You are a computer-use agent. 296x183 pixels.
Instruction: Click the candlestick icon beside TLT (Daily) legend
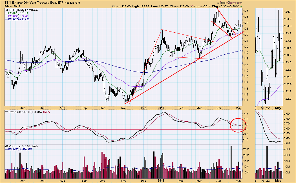[6, 10]
